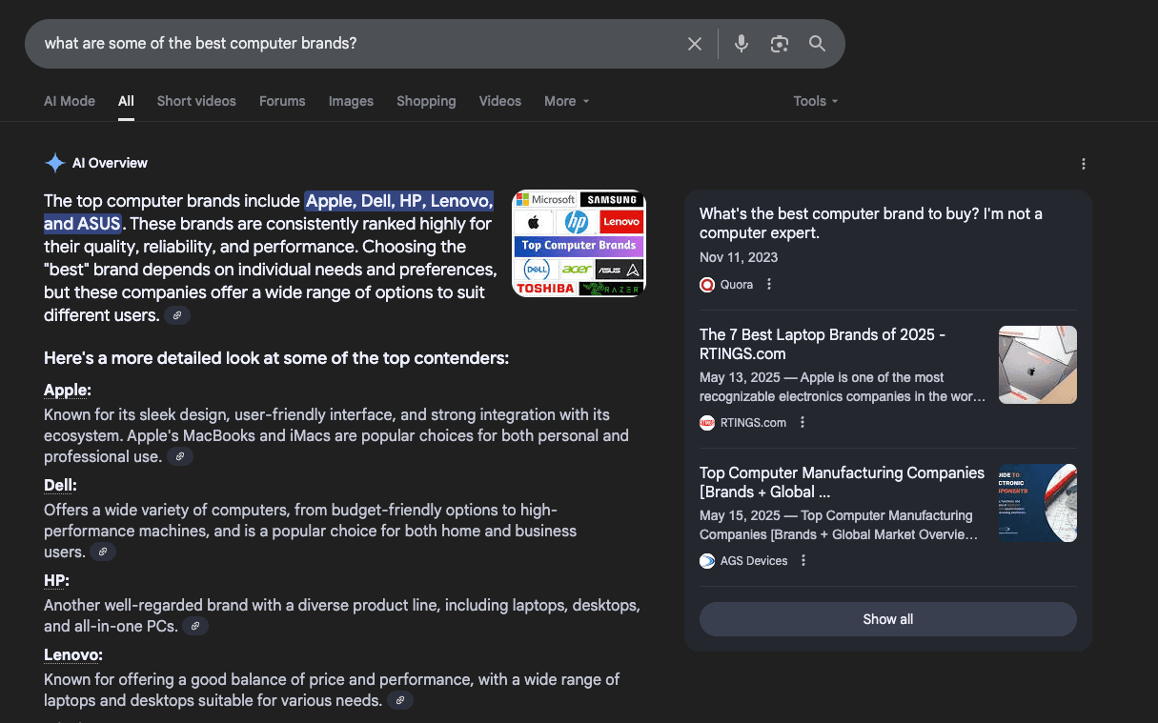Switch to AI Mode tab

pyautogui.click(x=70, y=101)
